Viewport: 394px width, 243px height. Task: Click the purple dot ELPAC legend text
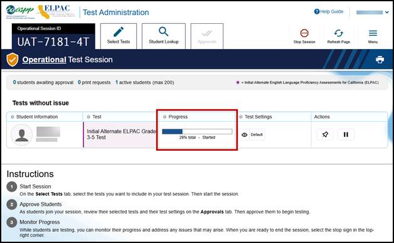(x=307, y=82)
